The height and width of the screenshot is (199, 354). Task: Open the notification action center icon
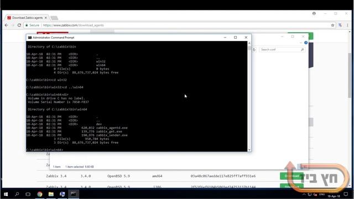pos(346,194)
